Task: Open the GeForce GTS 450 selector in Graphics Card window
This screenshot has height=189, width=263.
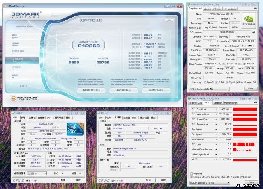Action: 209,89
